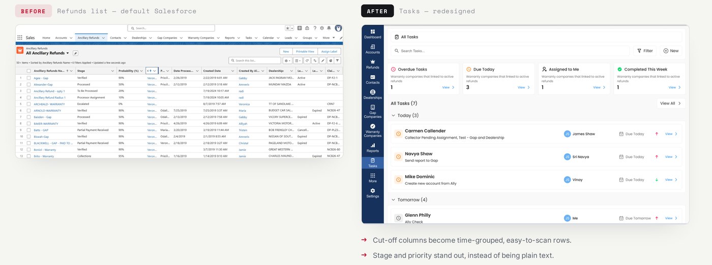Switch to the Contacts tab in Salesforce
This screenshot has height=265, width=712.
coord(115,38)
